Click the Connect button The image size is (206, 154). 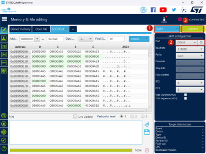(x=193, y=29)
